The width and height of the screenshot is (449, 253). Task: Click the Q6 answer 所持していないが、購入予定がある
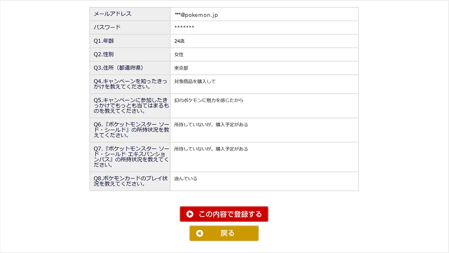(x=211, y=124)
